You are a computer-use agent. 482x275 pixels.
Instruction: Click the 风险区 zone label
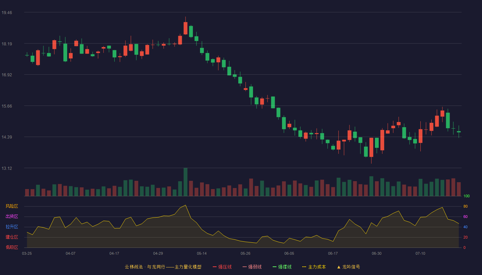[x=12, y=206]
